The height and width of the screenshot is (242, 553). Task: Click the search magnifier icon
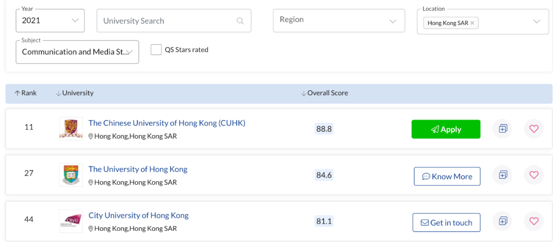(240, 21)
